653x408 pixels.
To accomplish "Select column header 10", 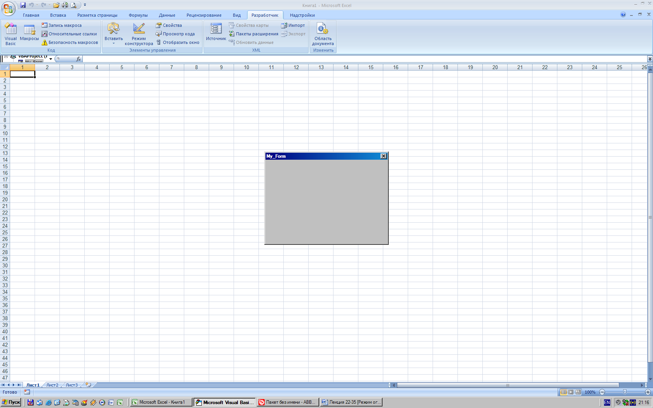I will point(246,67).
